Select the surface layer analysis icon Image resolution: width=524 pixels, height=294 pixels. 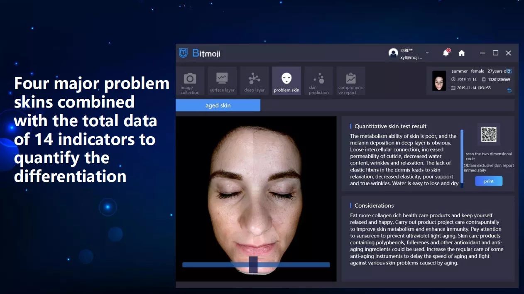tap(222, 81)
